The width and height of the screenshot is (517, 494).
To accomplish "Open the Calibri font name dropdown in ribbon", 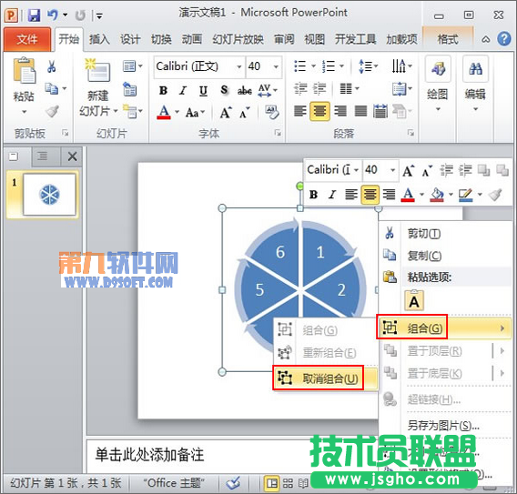I will coord(239,66).
